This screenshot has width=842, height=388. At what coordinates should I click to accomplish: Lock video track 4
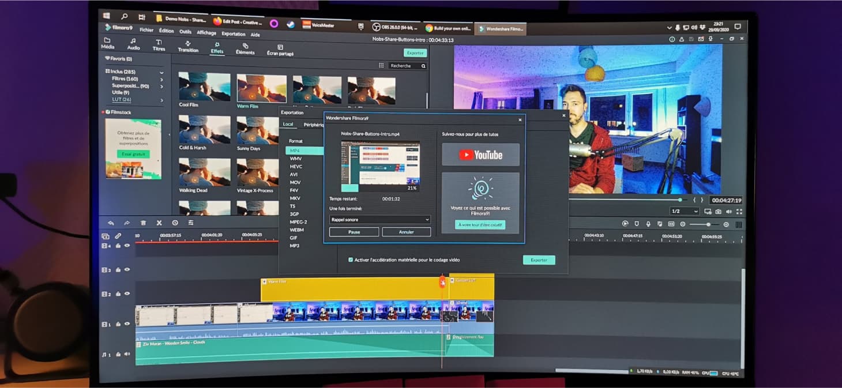click(x=118, y=246)
